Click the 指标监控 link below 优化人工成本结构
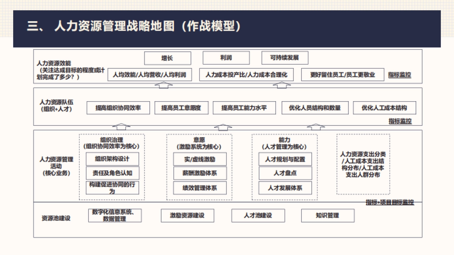Viewport: 454px width, 255px height. click(400, 122)
